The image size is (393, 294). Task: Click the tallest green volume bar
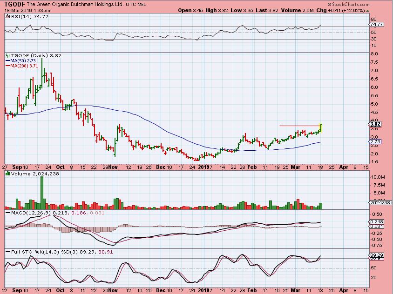(x=42, y=193)
